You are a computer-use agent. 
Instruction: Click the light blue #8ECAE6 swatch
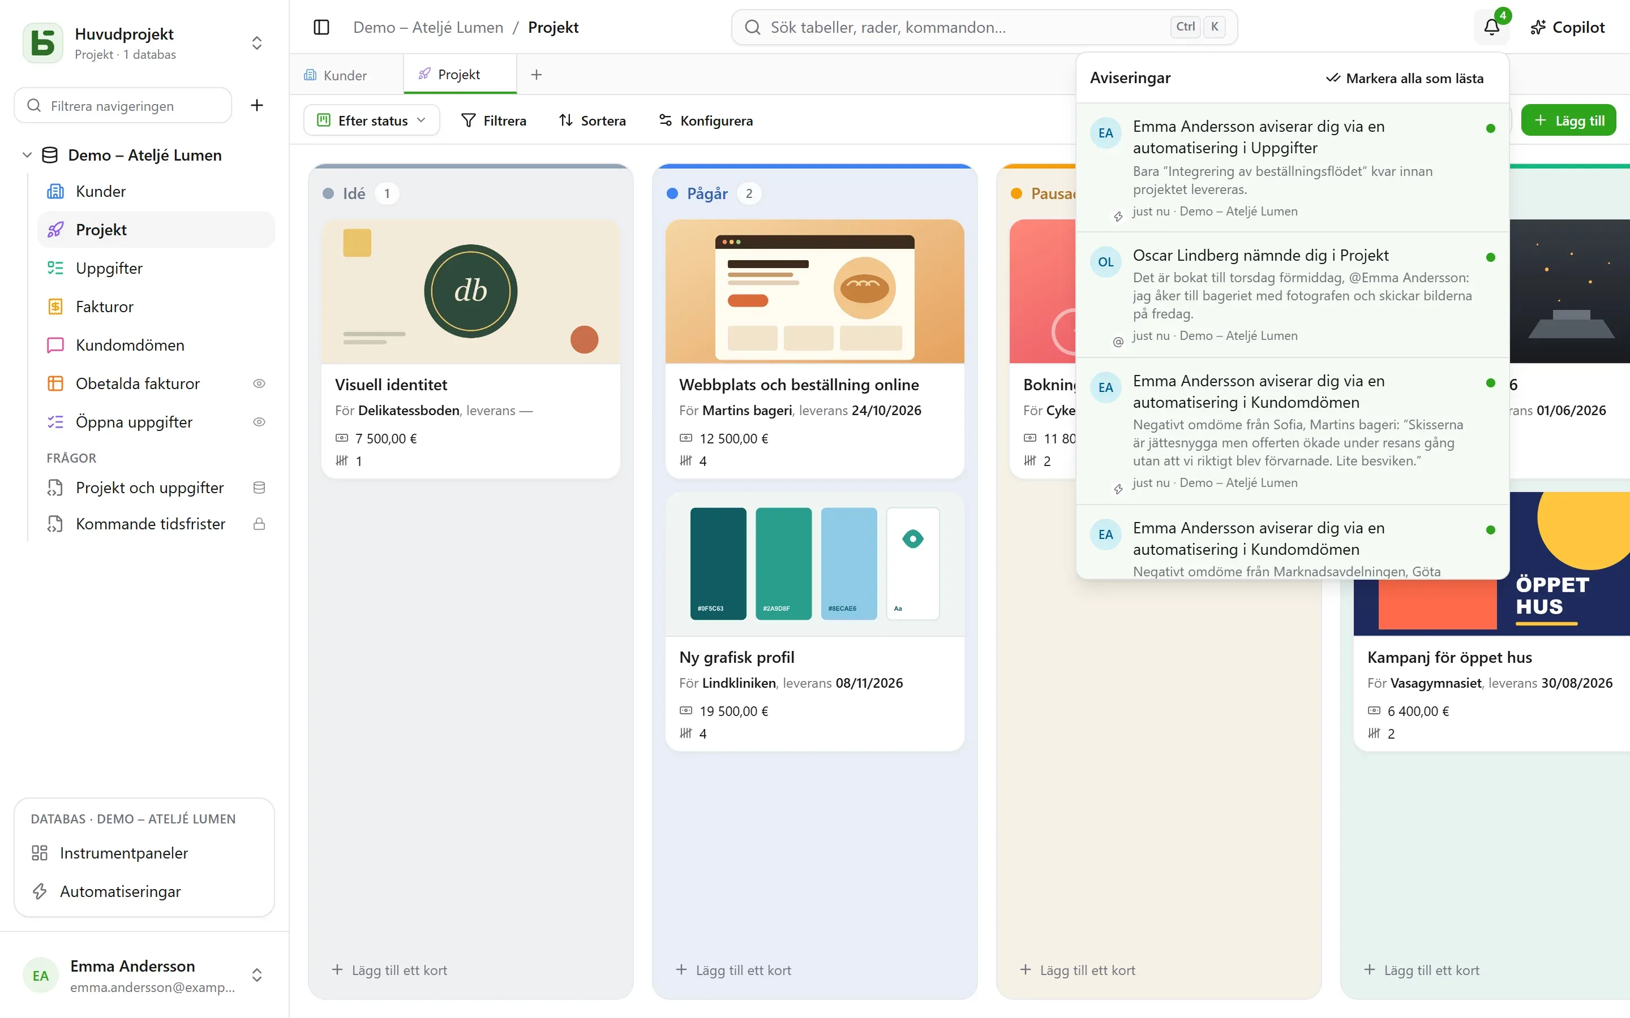(849, 563)
